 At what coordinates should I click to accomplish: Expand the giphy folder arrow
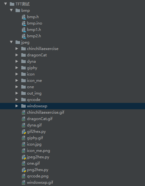pos(17,68)
